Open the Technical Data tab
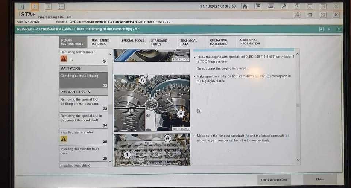Viewport: 351px width, 188px height. (192, 42)
